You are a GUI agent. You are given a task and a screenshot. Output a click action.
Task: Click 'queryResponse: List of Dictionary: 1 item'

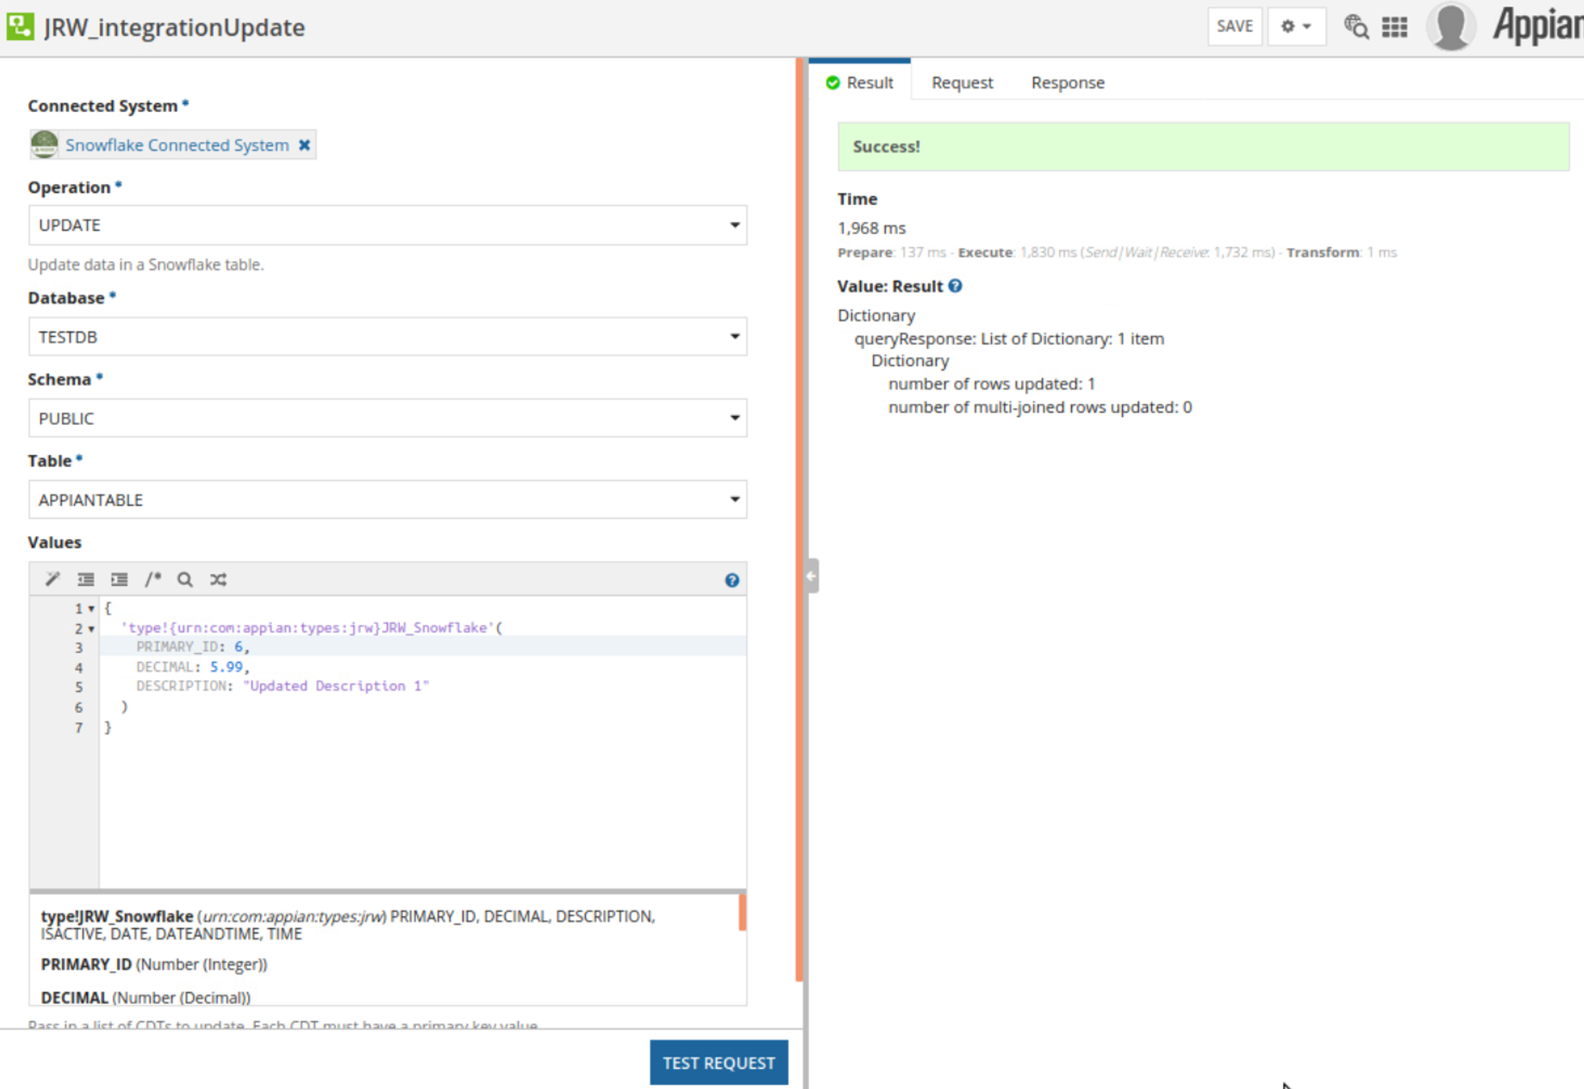point(1009,338)
